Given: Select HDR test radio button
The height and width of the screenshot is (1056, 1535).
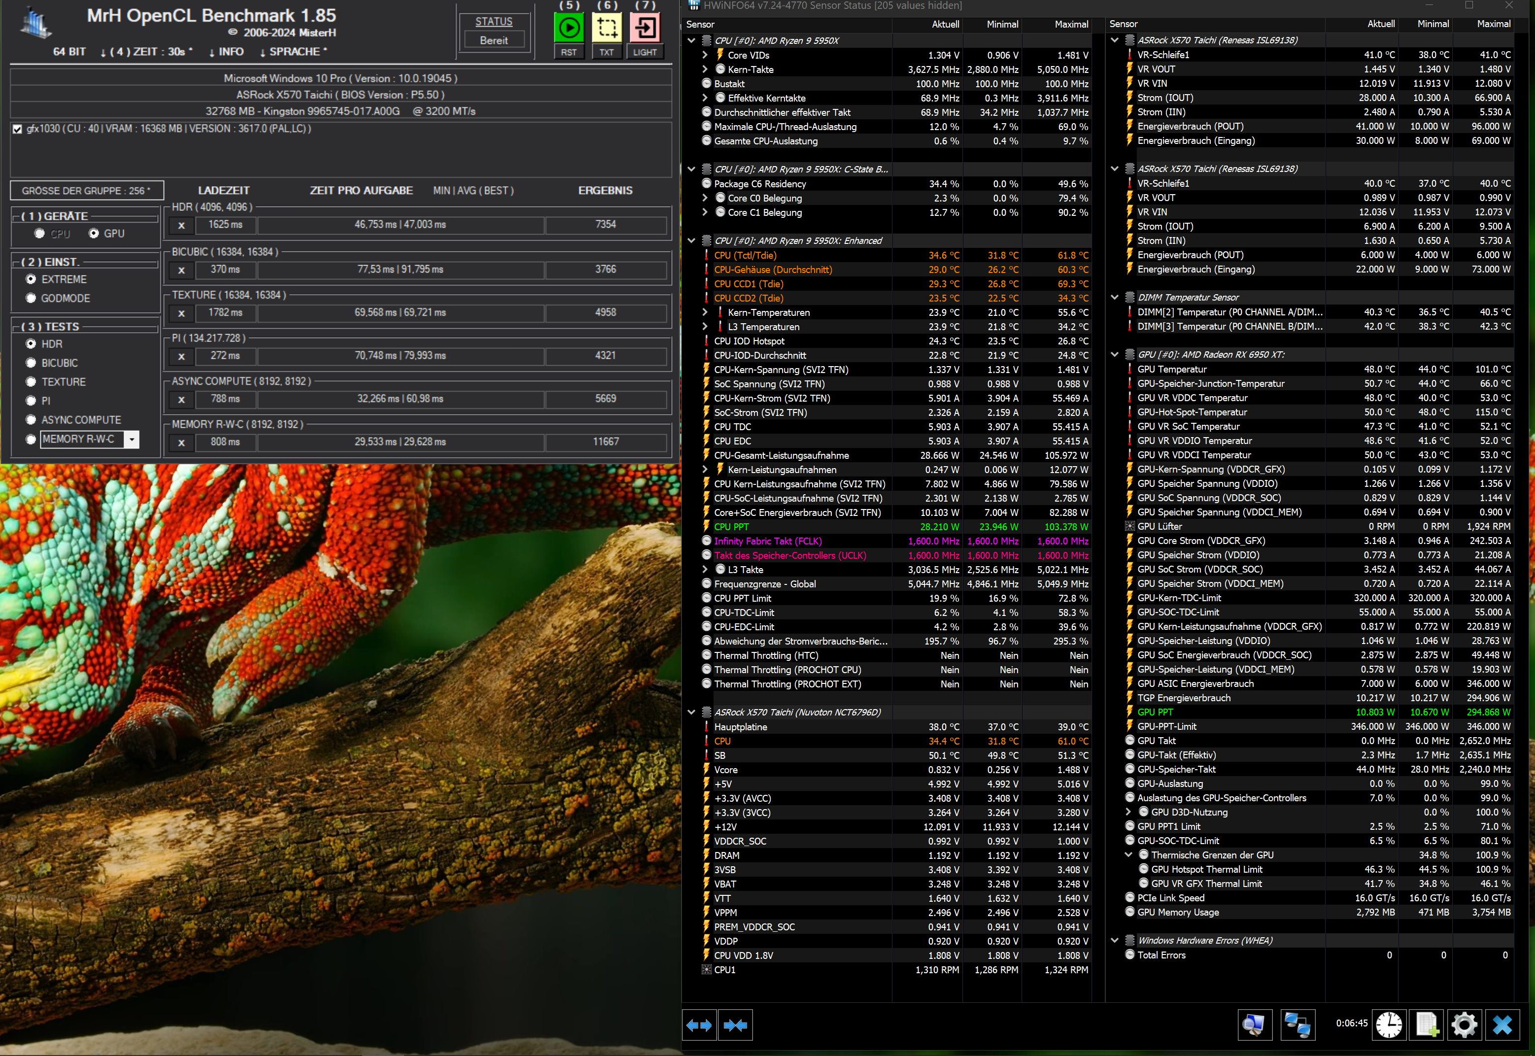Looking at the screenshot, I should (x=31, y=344).
